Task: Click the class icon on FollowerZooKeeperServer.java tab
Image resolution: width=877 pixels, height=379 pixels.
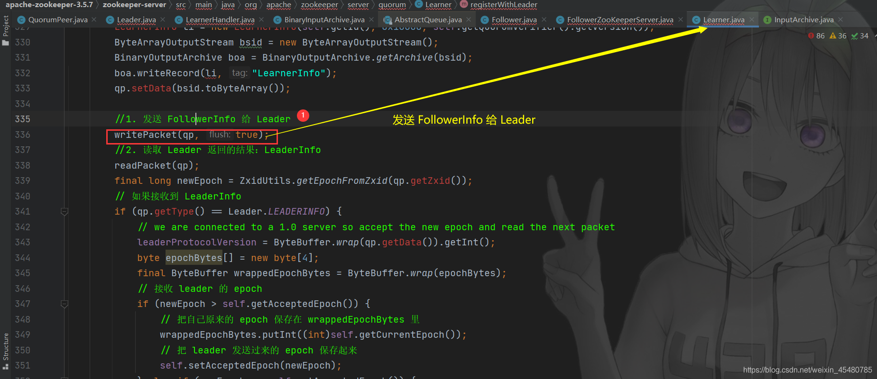Action: tap(560, 20)
